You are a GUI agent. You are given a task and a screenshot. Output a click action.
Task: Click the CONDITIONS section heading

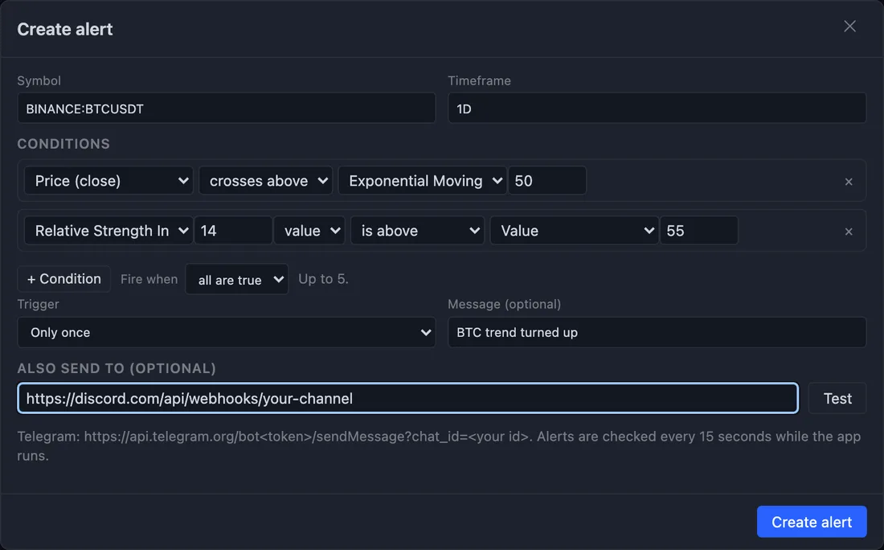click(63, 144)
